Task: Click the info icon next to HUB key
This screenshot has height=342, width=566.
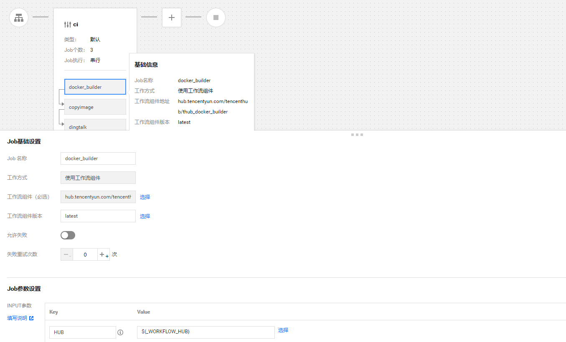Action: pyautogui.click(x=120, y=332)
